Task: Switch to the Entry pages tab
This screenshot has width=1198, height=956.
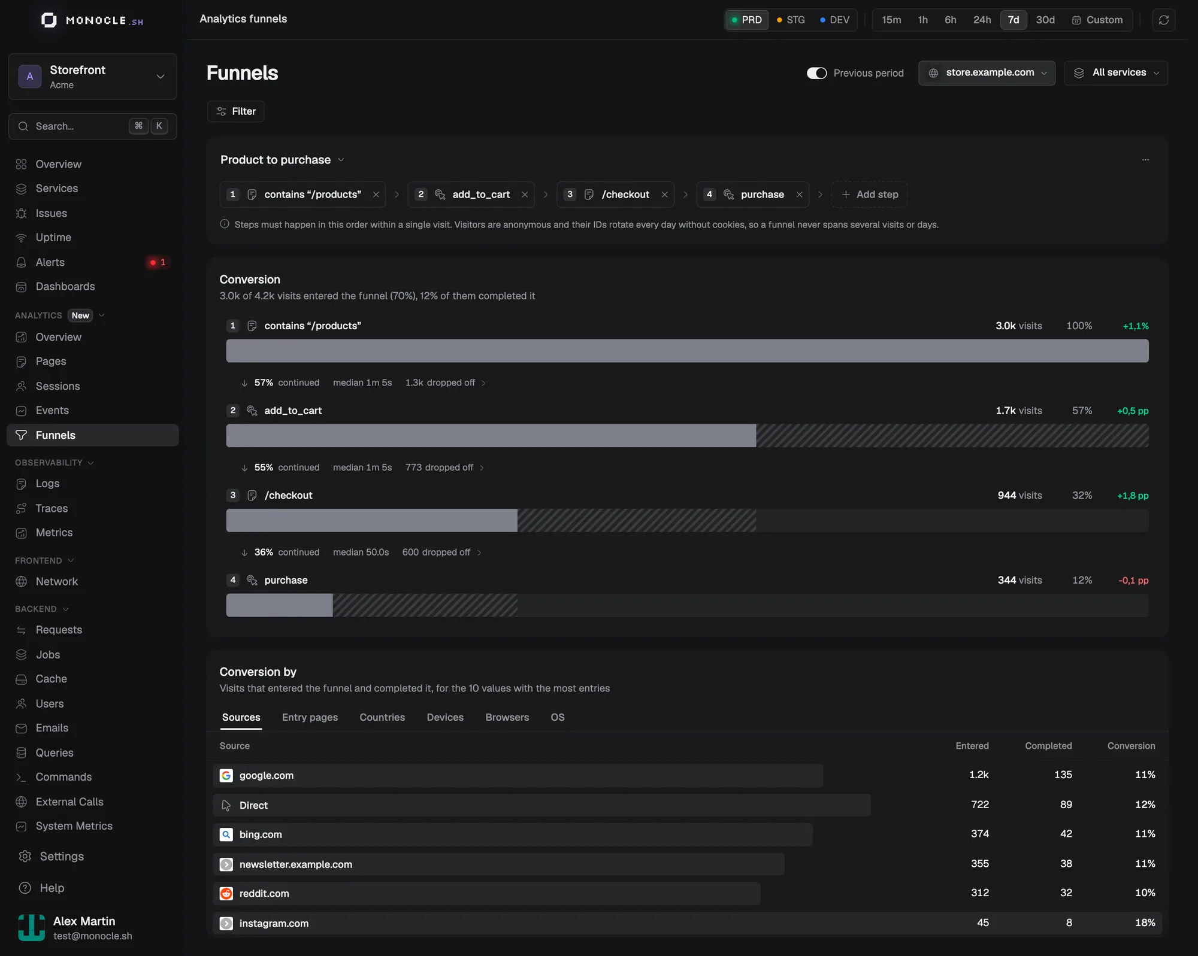Action: point(310,717)
